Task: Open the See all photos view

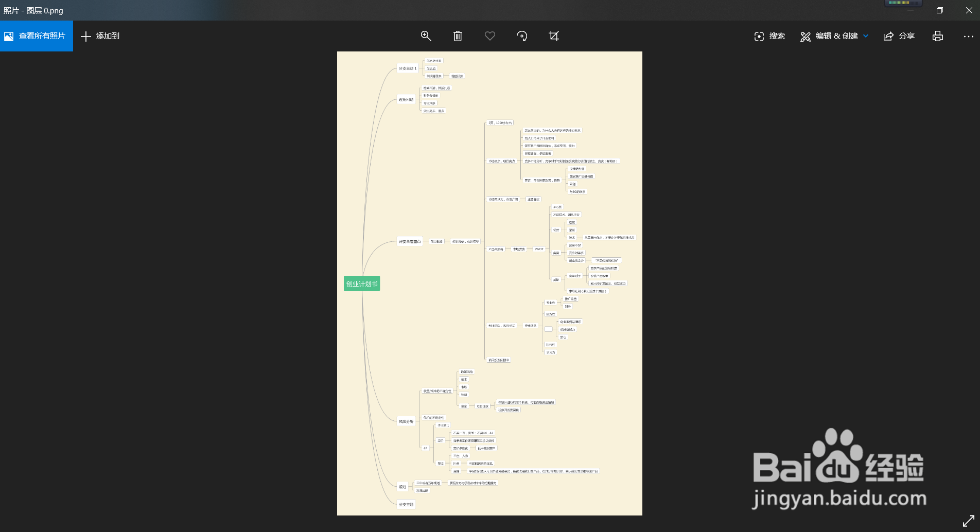Action: [x=36, y=36]
